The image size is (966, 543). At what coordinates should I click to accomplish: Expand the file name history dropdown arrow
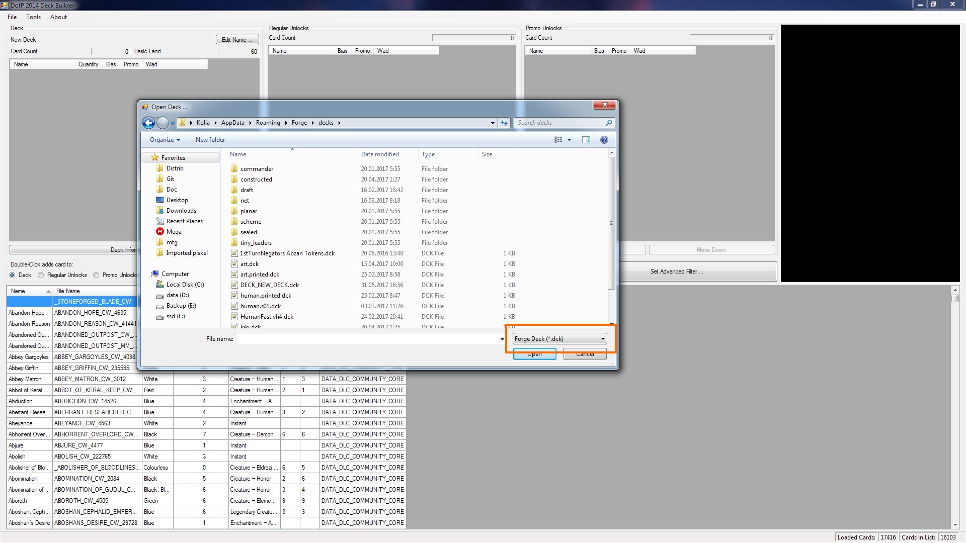click(502, 339)
